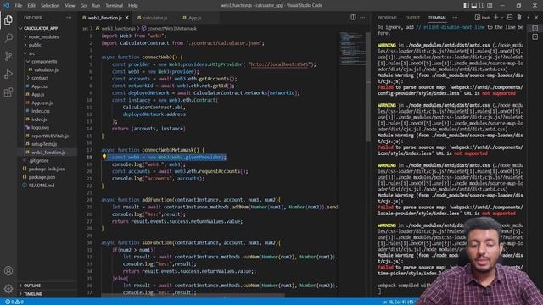Image resolution: width=543 pixels, height=305 pixels.
Task: Click the Explorer more actions ellipsis
Action: coord(69,18)
